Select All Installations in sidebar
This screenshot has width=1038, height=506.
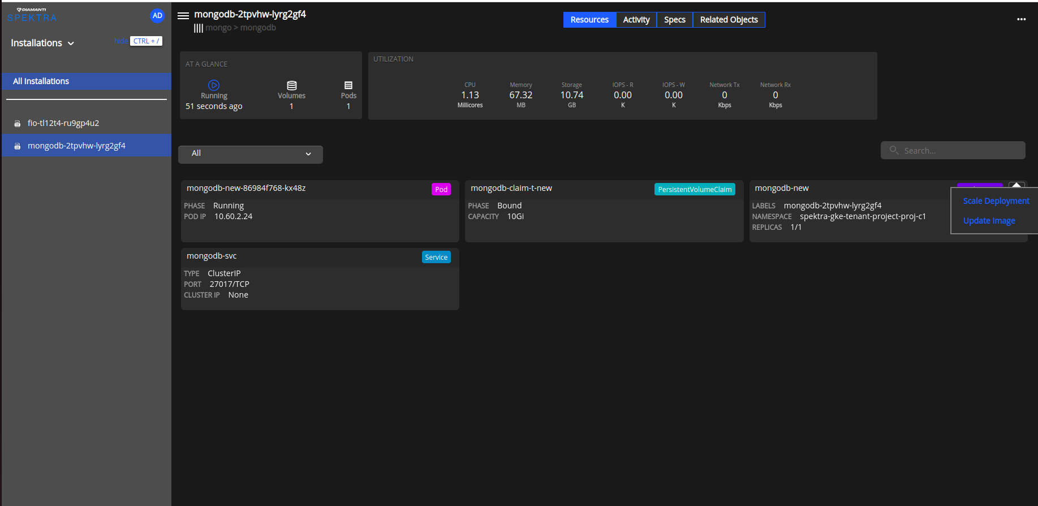[x=87, y=81]
